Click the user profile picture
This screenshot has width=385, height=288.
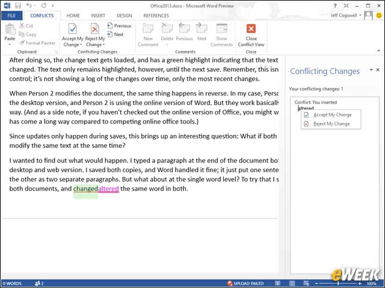(368, 16)
